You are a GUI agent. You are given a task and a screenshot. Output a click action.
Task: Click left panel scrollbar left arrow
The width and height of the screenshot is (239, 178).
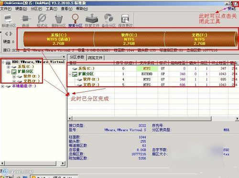click(2, 163)
